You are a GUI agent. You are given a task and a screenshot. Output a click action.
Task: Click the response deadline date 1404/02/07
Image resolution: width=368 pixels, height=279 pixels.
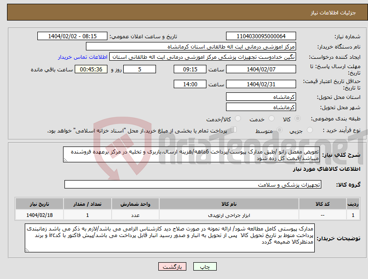click(261, 69)
